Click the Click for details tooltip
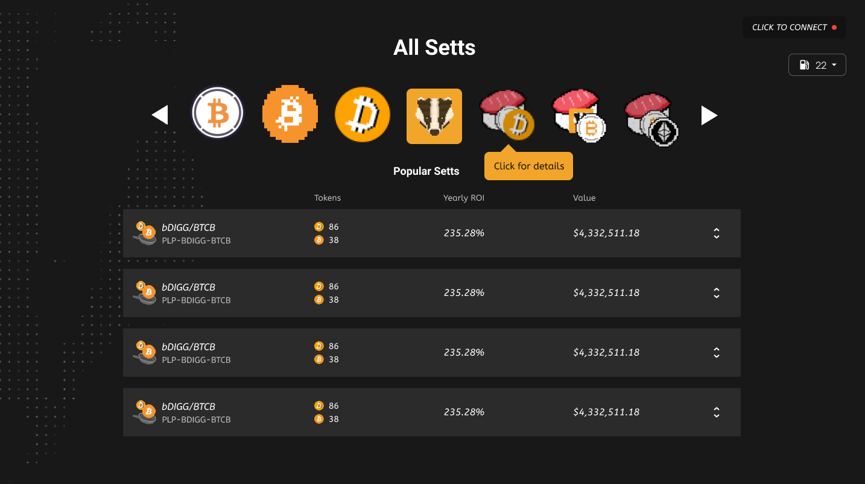This screenshot has width=865, height=484. point(528,166)
